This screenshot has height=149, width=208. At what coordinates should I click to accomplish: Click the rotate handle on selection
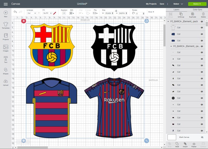coord(147,21)
